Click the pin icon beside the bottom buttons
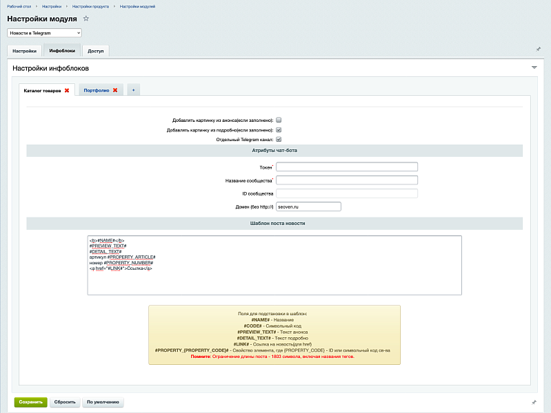 532,402
